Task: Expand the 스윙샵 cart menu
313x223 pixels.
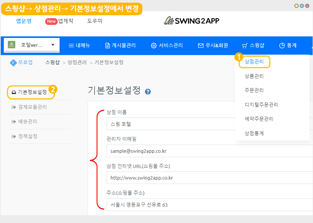Action: [x=253, y=45]
